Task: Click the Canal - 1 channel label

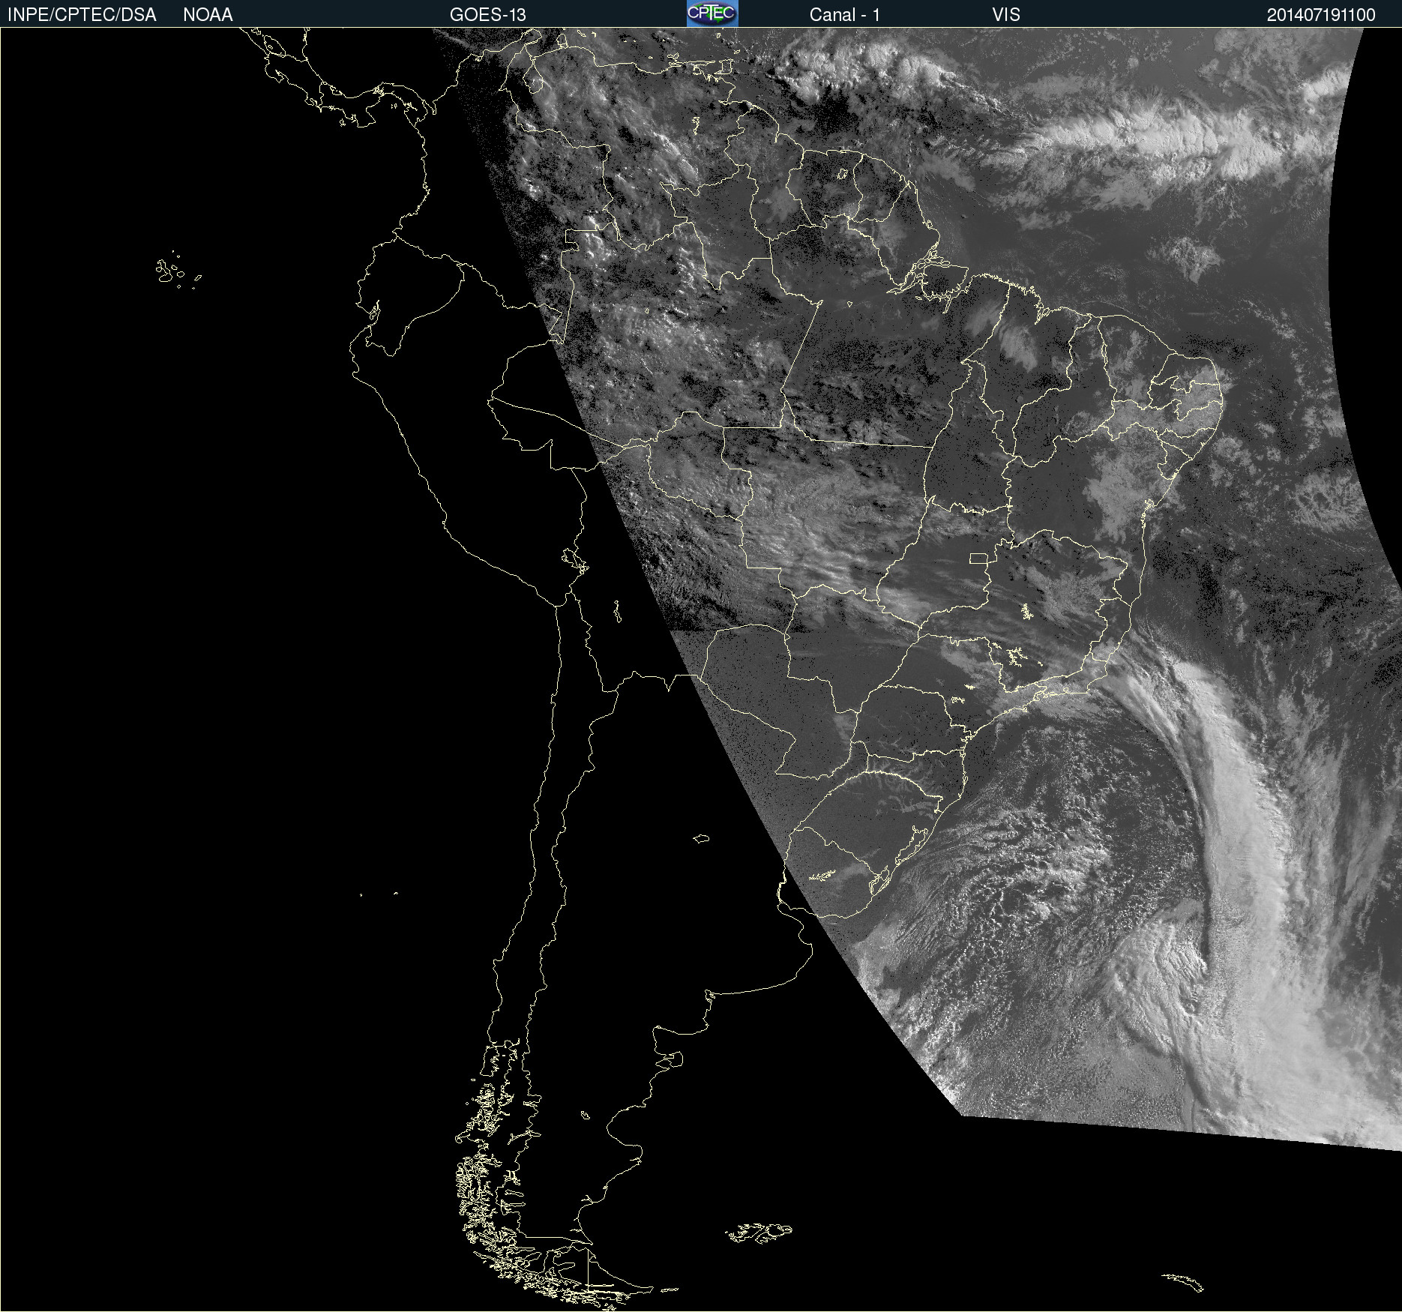Action: 844,14
